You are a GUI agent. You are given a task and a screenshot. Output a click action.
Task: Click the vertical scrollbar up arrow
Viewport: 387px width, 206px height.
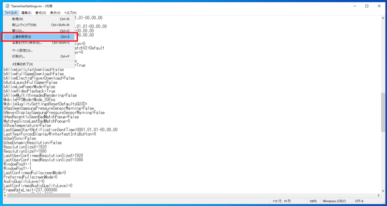click(382, 18)
